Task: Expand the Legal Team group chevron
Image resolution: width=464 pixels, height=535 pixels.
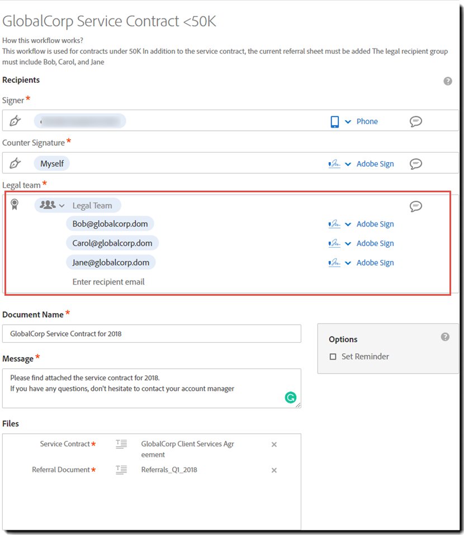Action: point(61,206)
